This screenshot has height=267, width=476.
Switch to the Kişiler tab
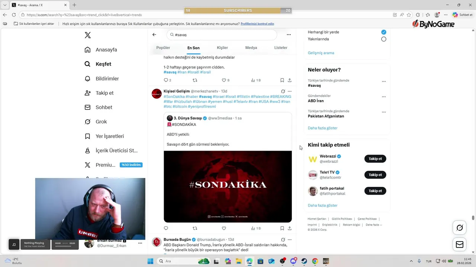pos(222,48)
